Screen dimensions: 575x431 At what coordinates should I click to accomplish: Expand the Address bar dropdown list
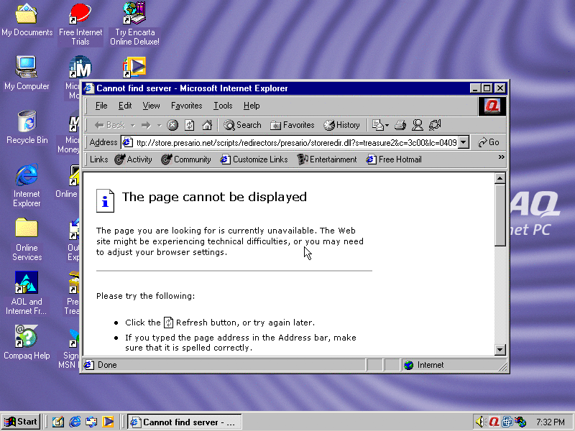point(464,142)
